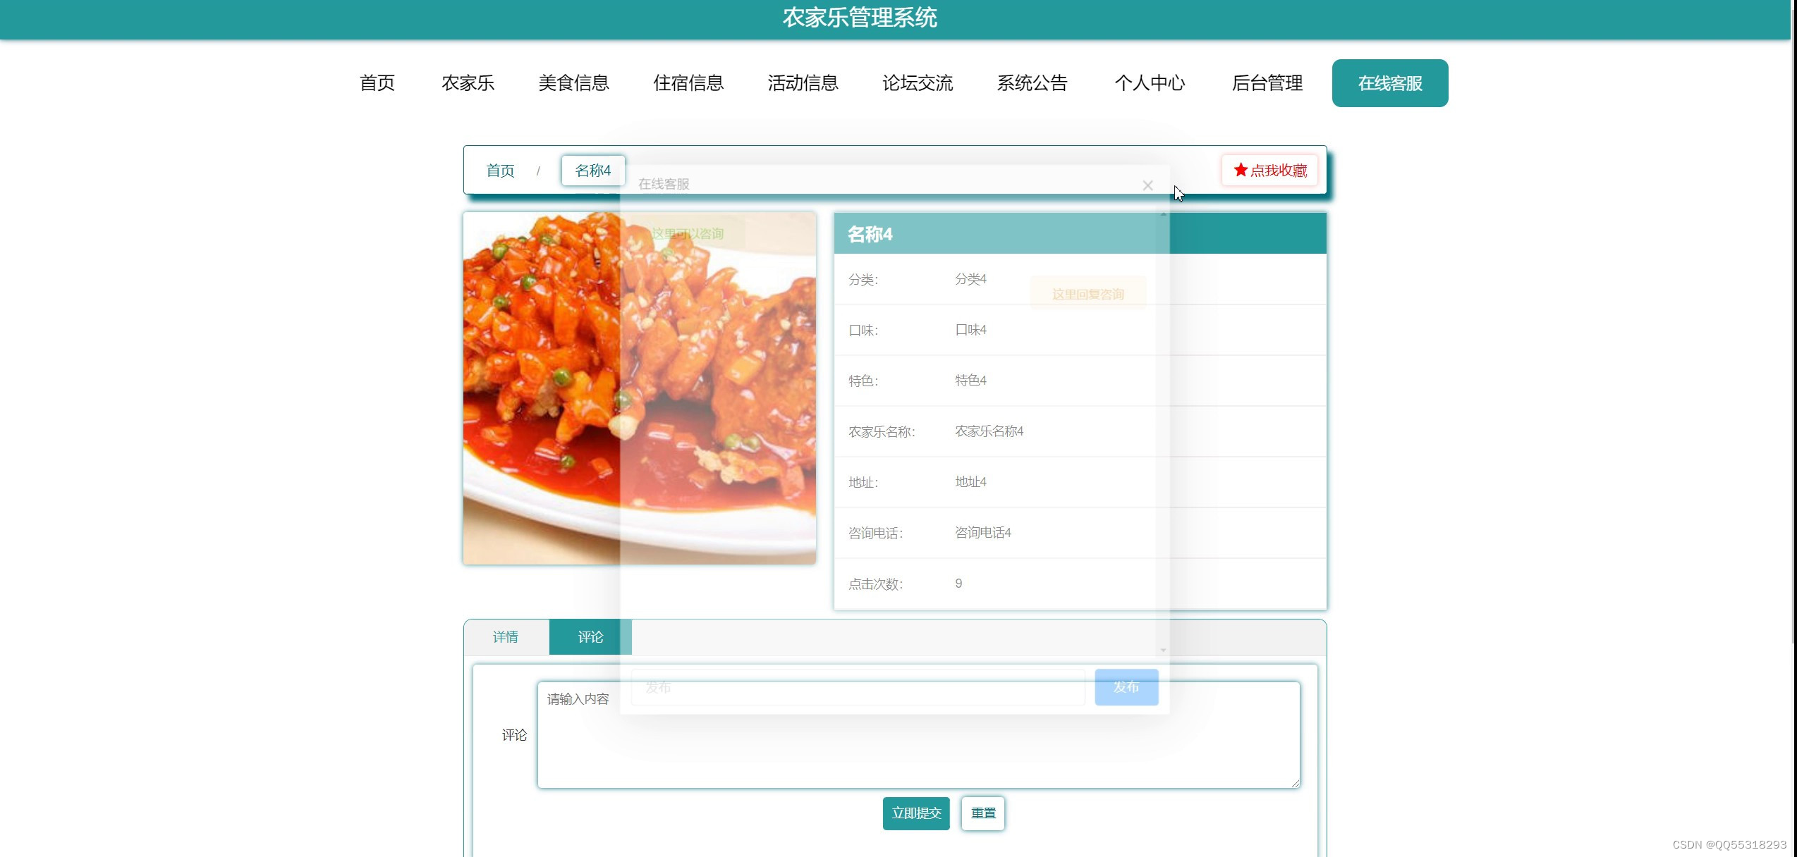The height and width of the screenshot is (857, 1797).
Task: Switch to the 详情 tab
Action: 506,636
